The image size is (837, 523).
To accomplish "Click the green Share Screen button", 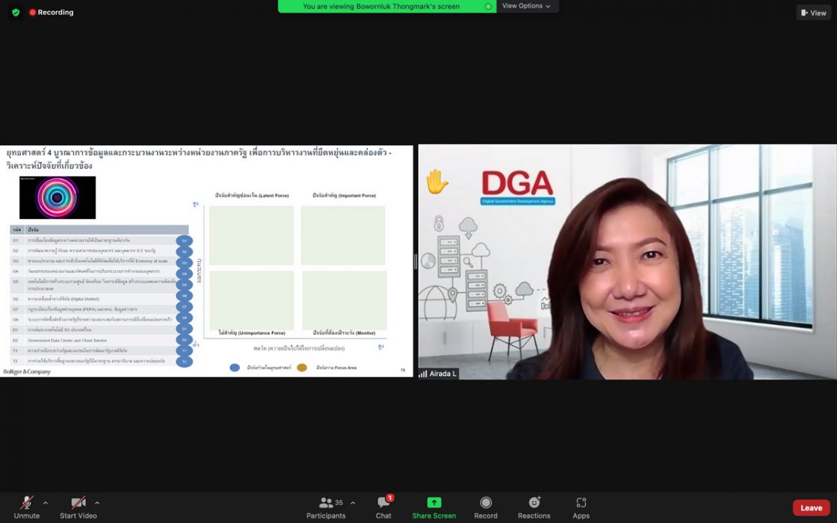I will click(x=434, y=507).
